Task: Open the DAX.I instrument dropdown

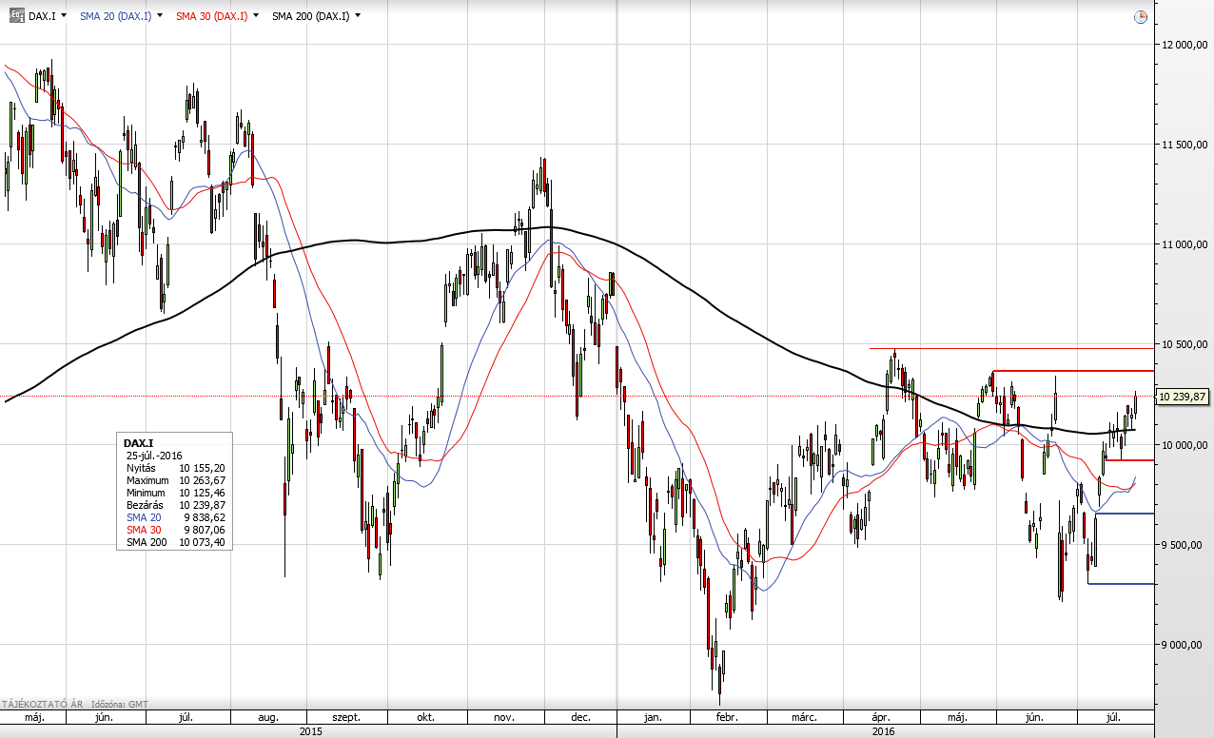Action: (x=64, y=16)
